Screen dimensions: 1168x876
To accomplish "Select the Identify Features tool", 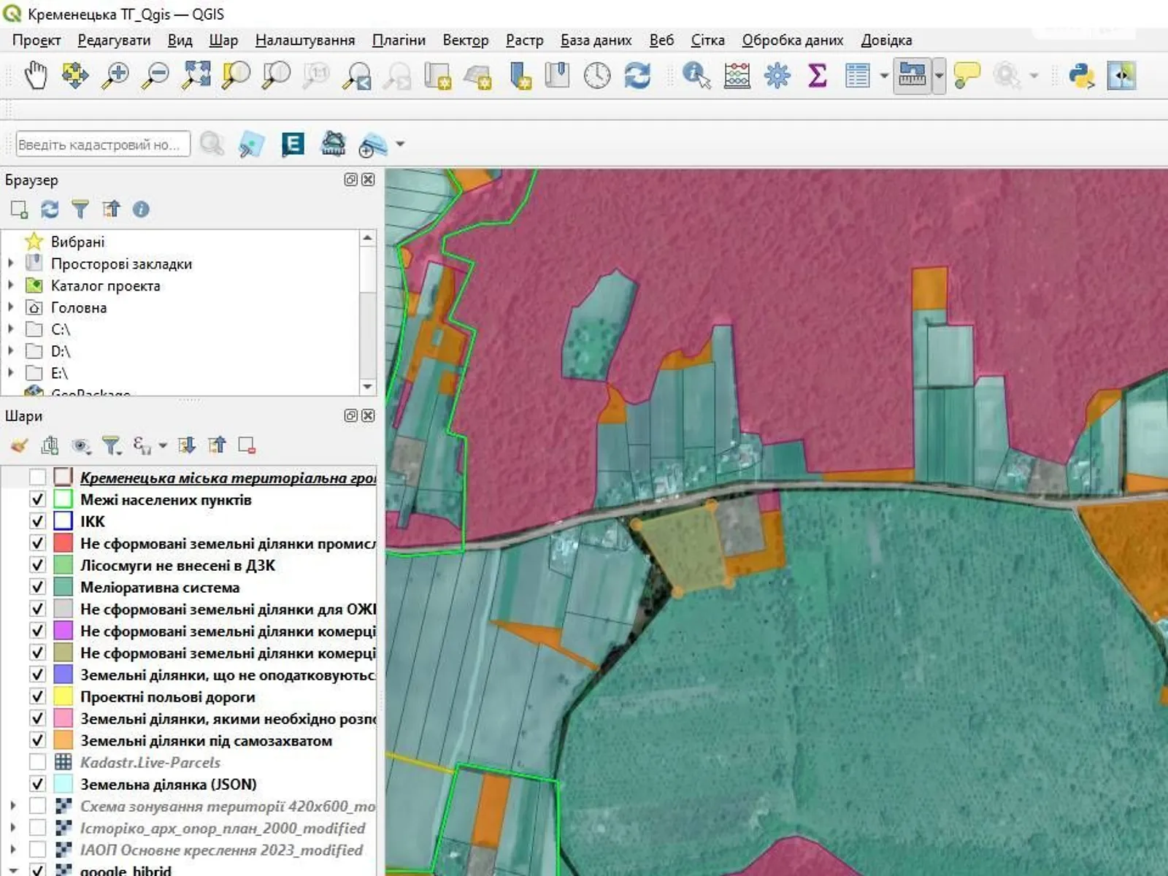I will (x=696, y=75).
